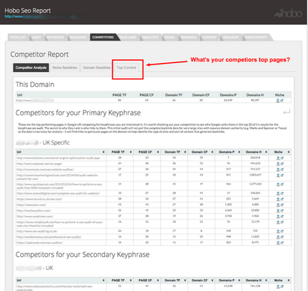The width and height of the screenshot is (308, 291).
Task: Open the contentmarketinginstitute.com audit link
Action: coord(57,177)
